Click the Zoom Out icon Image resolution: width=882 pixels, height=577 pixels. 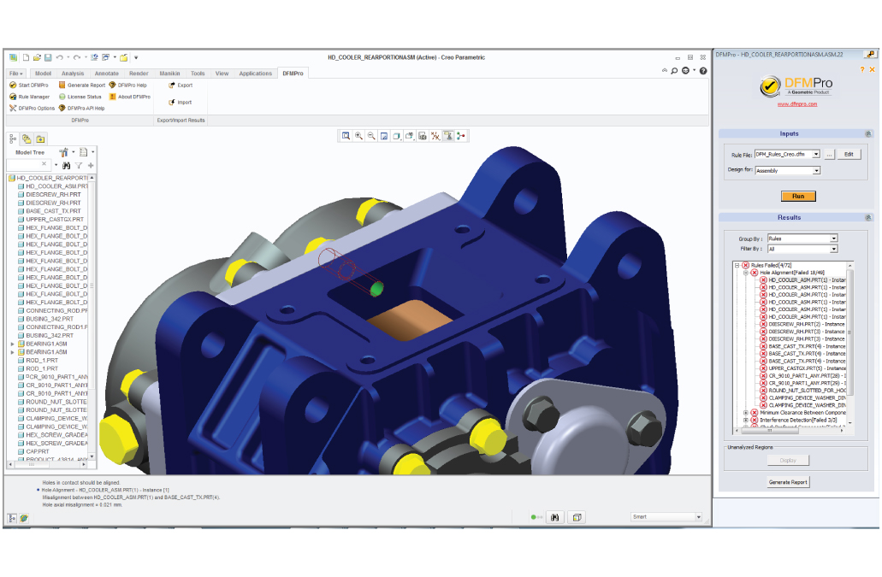click(371, 136)
